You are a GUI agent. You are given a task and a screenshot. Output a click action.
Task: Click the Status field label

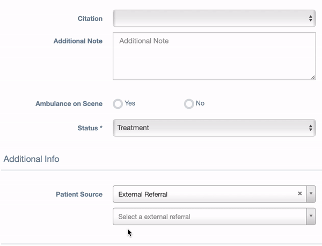(90, 128)
